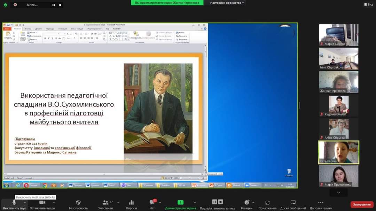
Task: Pause recording in top Запись indicator
Action: (x=54, y=5)
